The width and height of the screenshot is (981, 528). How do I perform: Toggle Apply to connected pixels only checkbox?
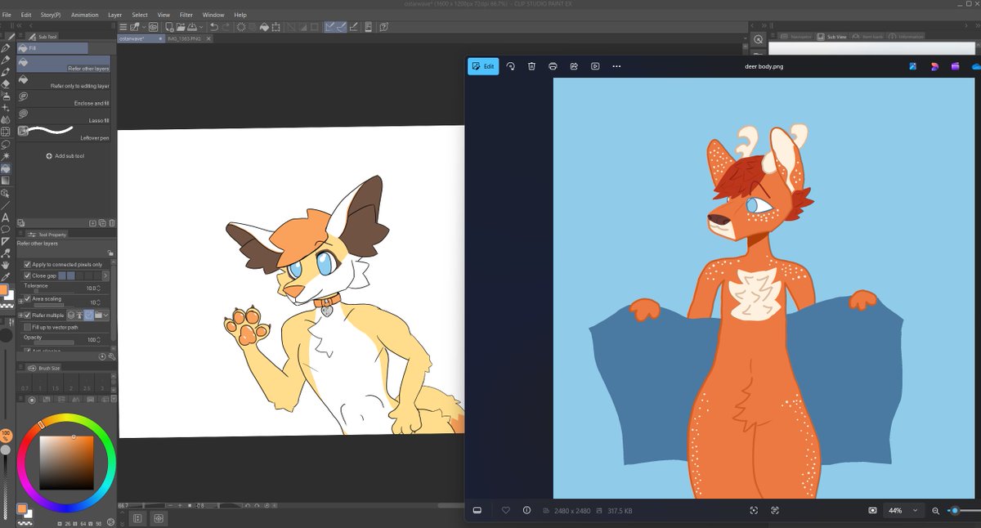(27, 264)
